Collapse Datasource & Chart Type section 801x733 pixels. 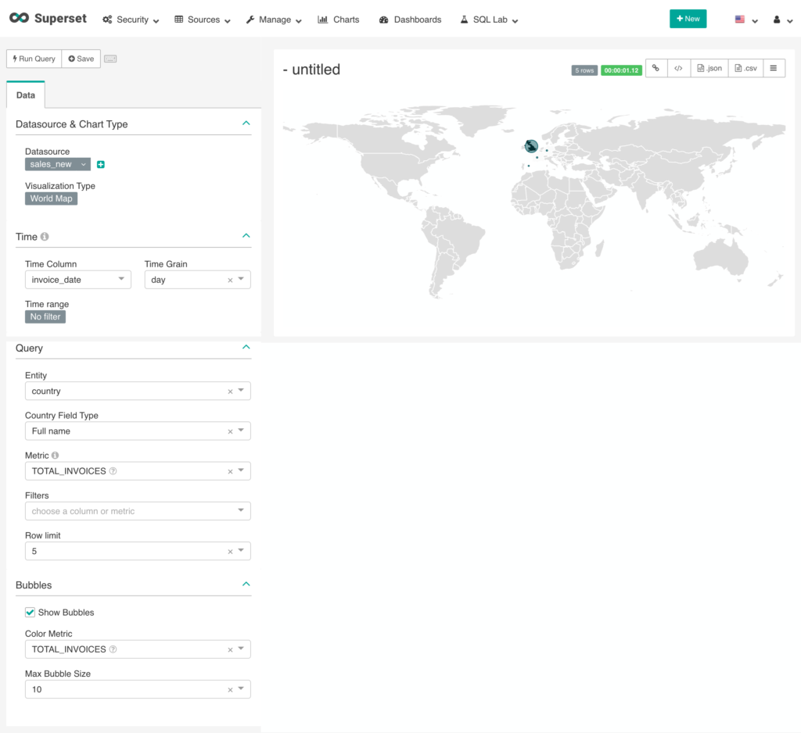coord(246,123)
